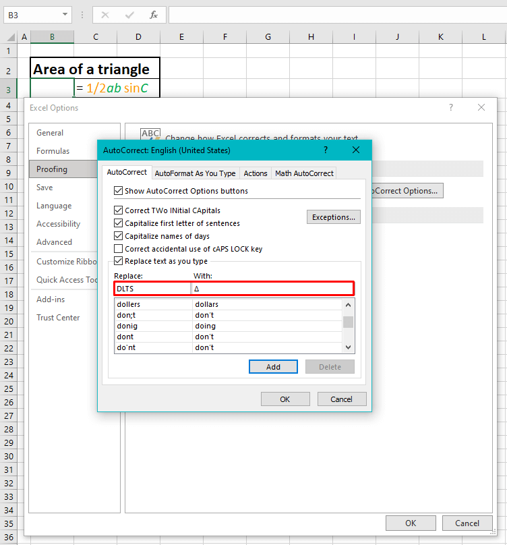Click Excel Options resize grip corner
This screenshot has height=545, width=507.
493,532
